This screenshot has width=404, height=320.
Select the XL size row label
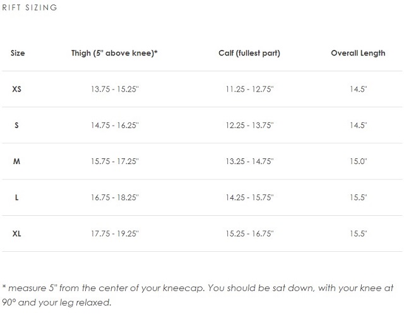(x=17, y=234)
